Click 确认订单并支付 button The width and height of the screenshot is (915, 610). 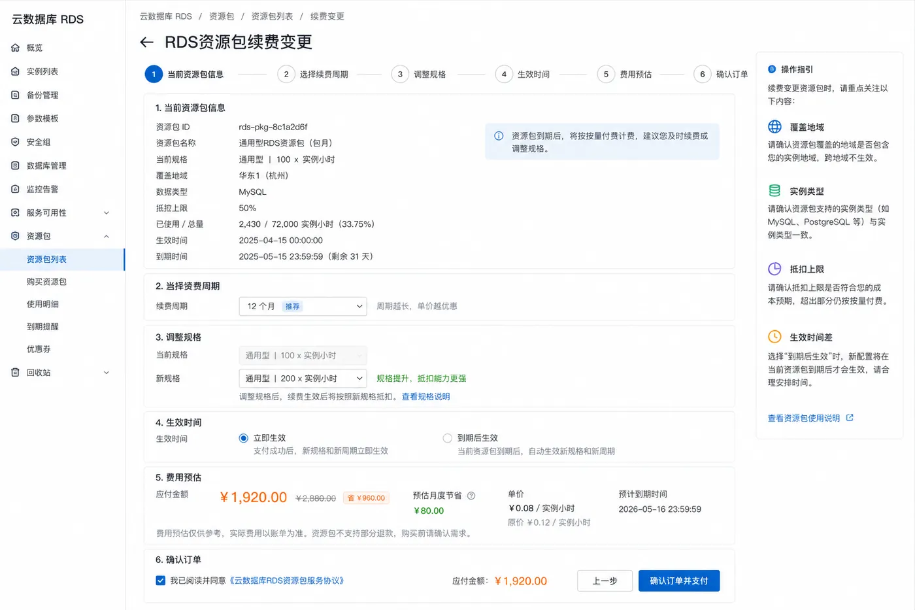click(679, 581)
